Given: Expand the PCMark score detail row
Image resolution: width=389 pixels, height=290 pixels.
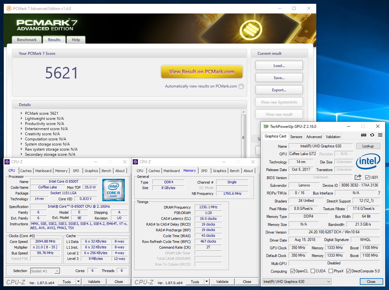Looking at the screenshot, I should pos(21,113).
